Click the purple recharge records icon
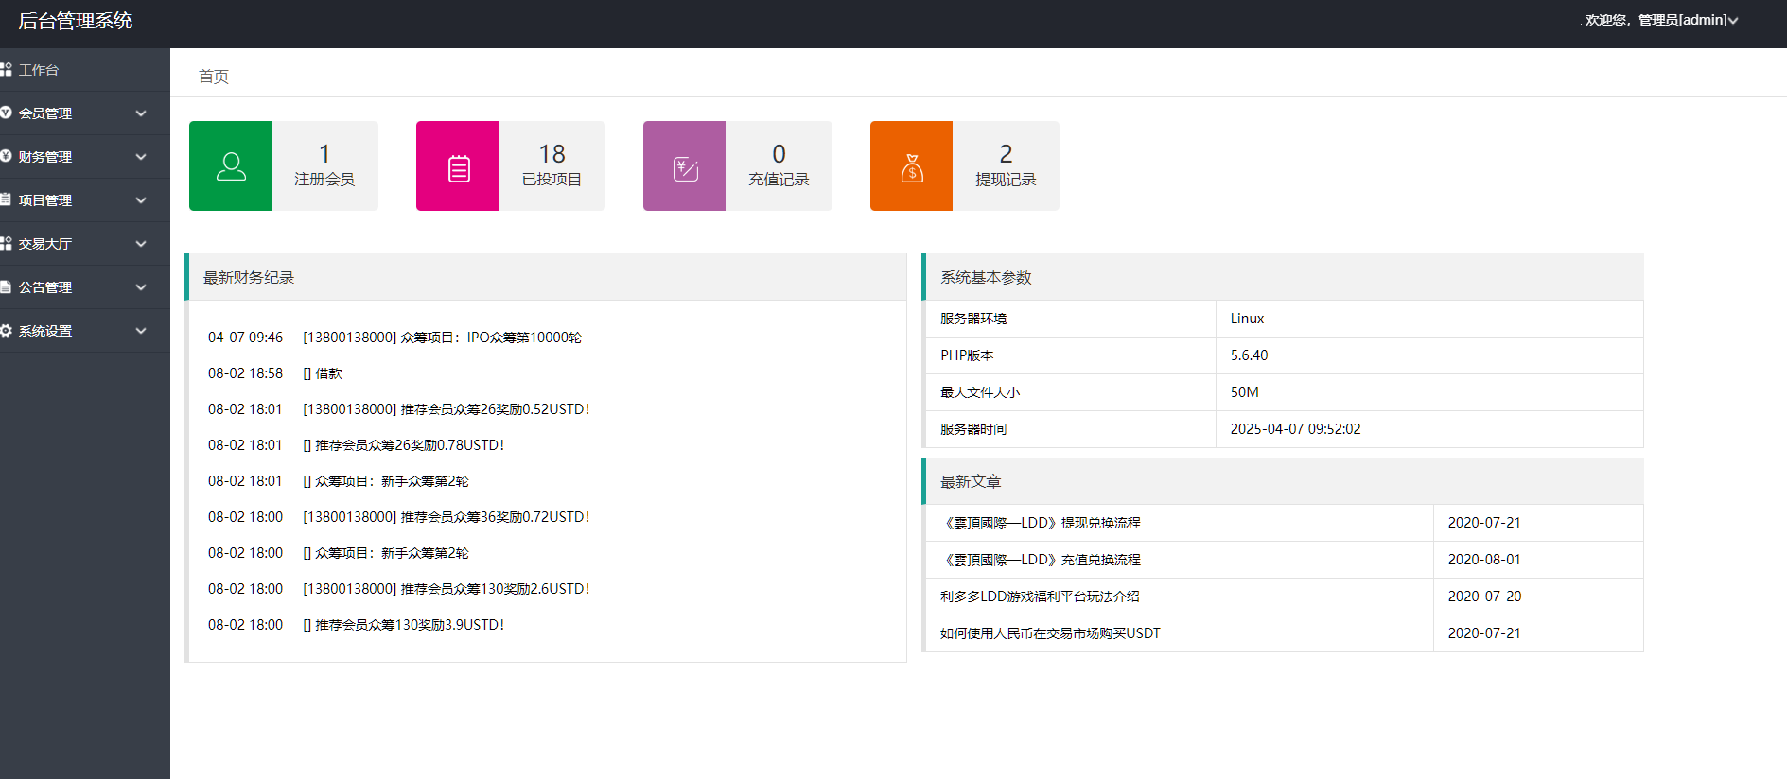 tap(685, 167)
